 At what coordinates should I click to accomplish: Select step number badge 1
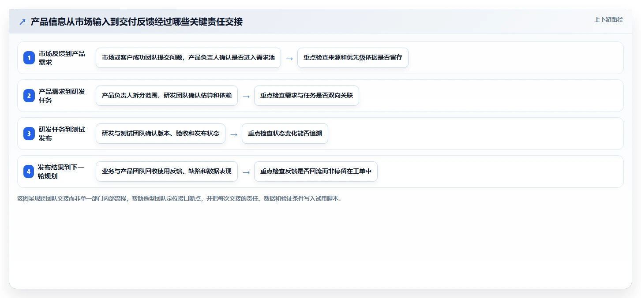click(29, 58)
